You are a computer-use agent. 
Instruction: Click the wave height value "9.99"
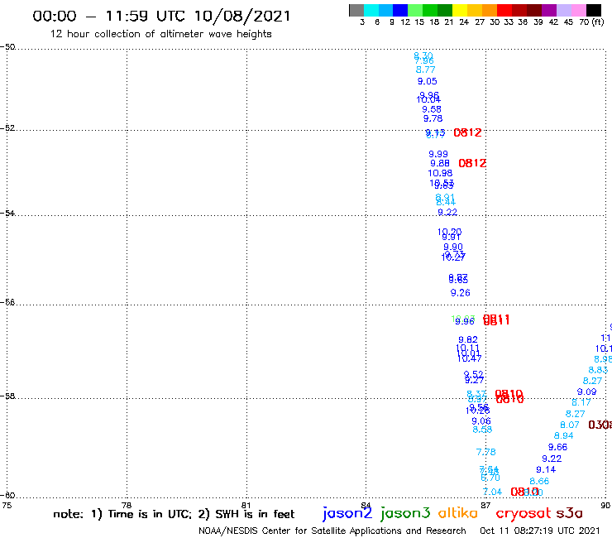click(438, 154)
